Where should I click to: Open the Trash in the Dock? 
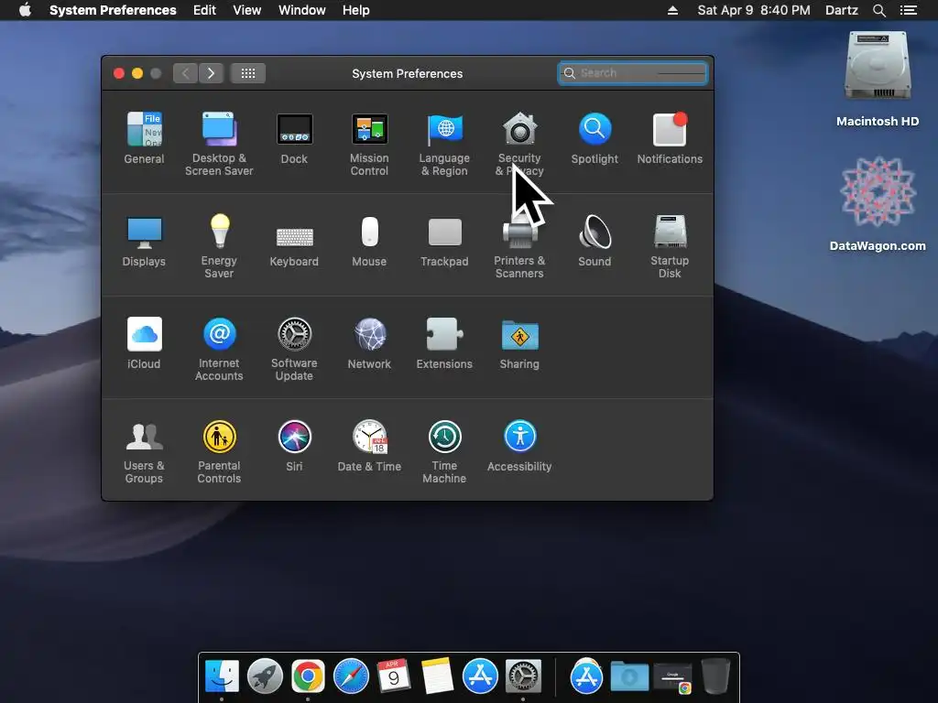[x=715, y=676]
